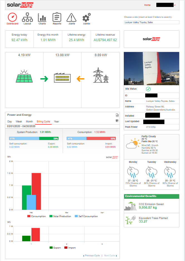Click the site search field

pyautogui.click(x=152, y=22)
